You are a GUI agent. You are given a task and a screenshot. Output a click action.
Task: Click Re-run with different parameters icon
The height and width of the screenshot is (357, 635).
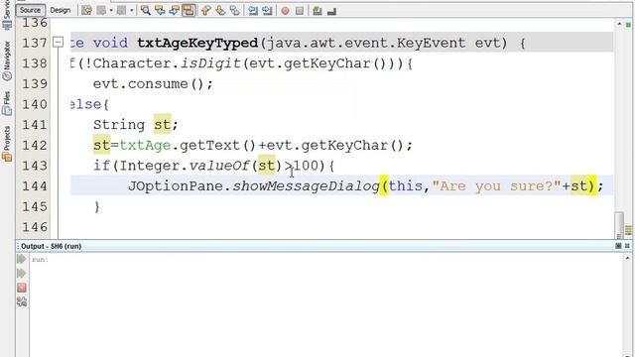coord(22,274)
